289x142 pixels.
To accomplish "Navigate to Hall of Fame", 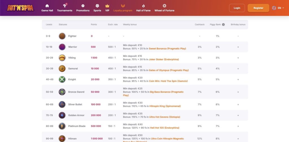I will point(143,8).
